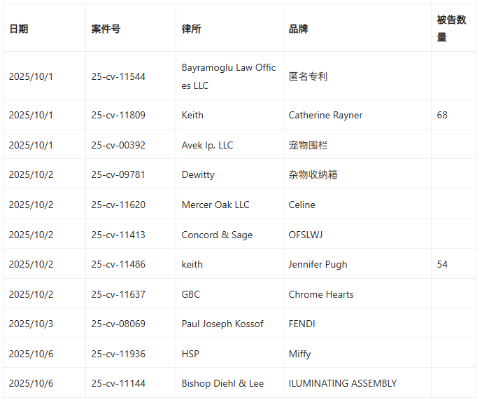Select the Bishop Diehl & Lee cell
This screenshot has height=400, width=482.
pyautogui.click(x=222, y=383)
